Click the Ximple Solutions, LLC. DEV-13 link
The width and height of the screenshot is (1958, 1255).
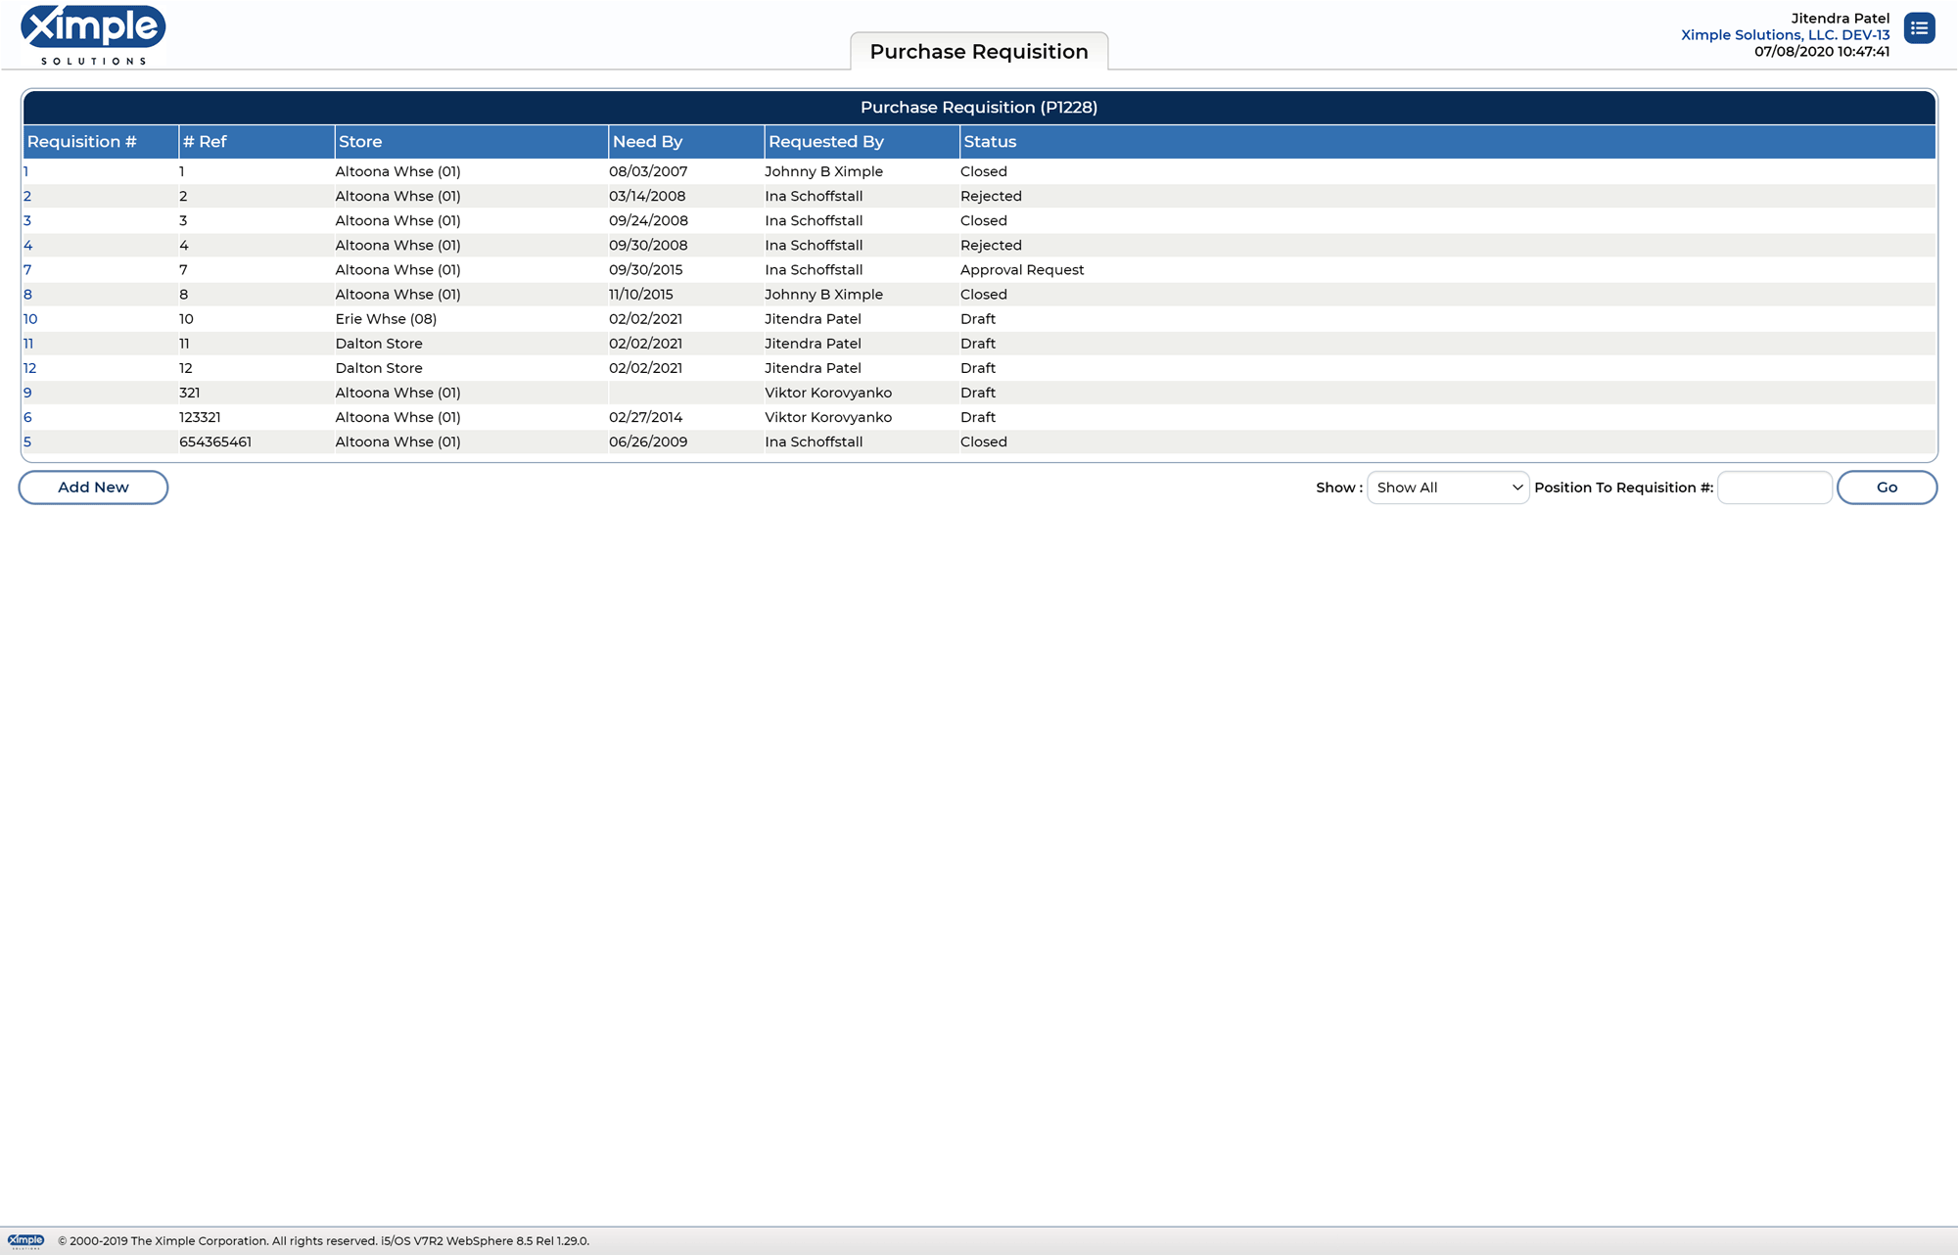pos(1785,35)
